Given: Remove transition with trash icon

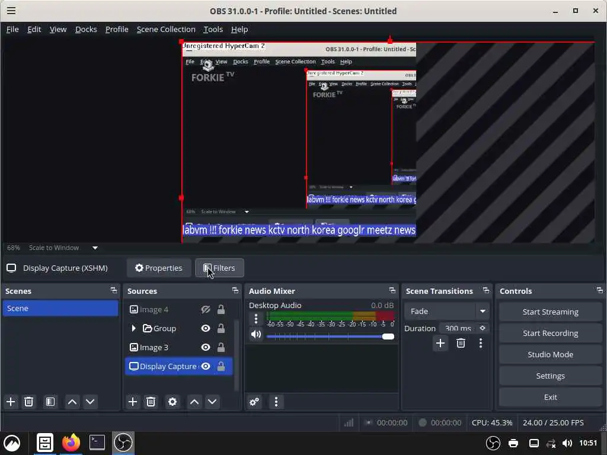Looking at the screenshot, I should coord(461,343).
